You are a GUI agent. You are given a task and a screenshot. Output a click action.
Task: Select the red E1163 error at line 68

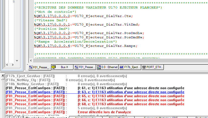pos(131,104)
